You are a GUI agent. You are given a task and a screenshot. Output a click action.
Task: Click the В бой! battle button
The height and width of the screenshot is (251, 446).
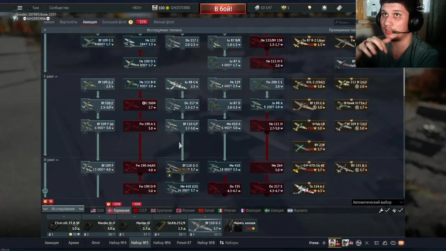[x=223, y=9]
